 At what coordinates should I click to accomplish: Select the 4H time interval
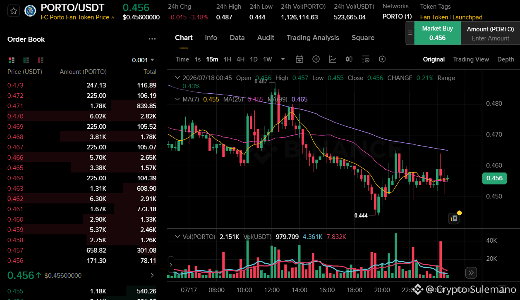(x=241, y=59)
